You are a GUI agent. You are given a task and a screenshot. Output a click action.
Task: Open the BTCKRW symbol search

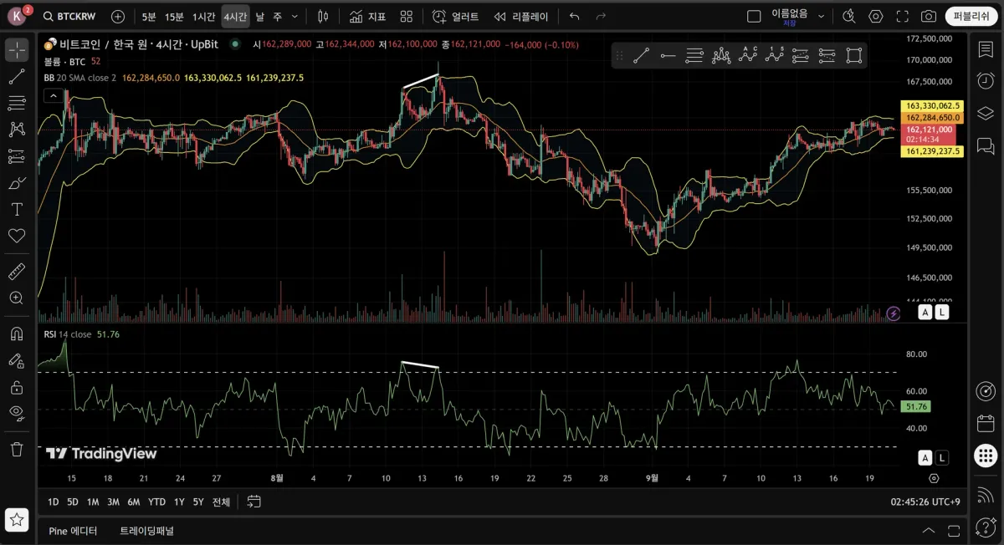point(71,17)
